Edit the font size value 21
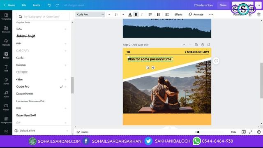The image size is (263, 148). point(116,14)
